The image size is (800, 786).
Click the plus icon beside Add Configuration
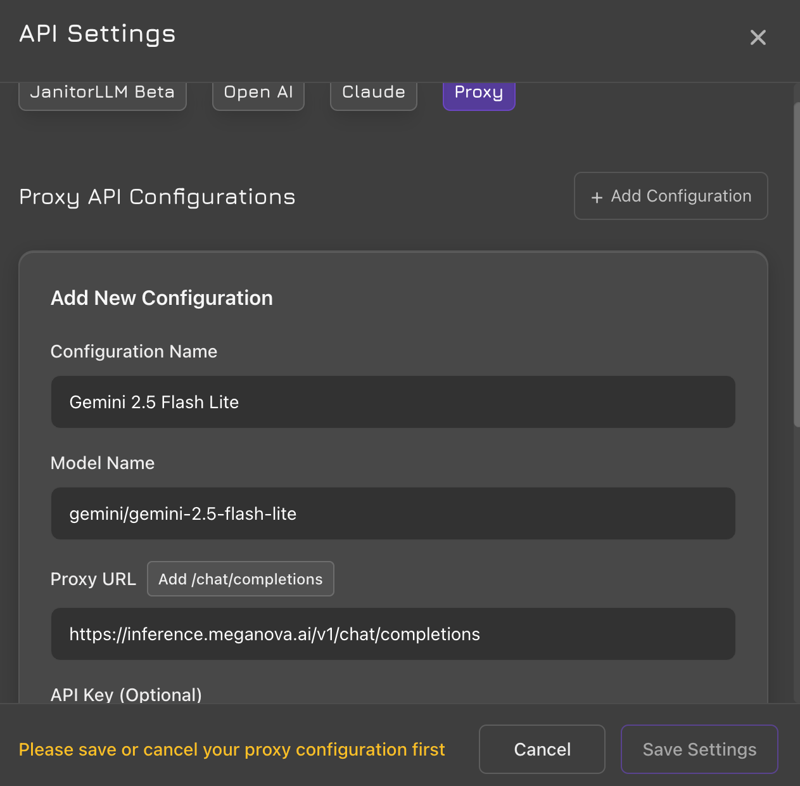(596, 197)
